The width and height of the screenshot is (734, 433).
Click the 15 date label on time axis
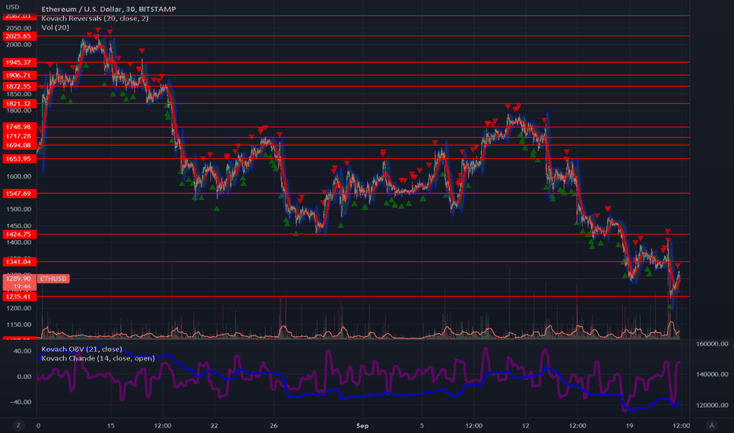[x=110, y=425]
